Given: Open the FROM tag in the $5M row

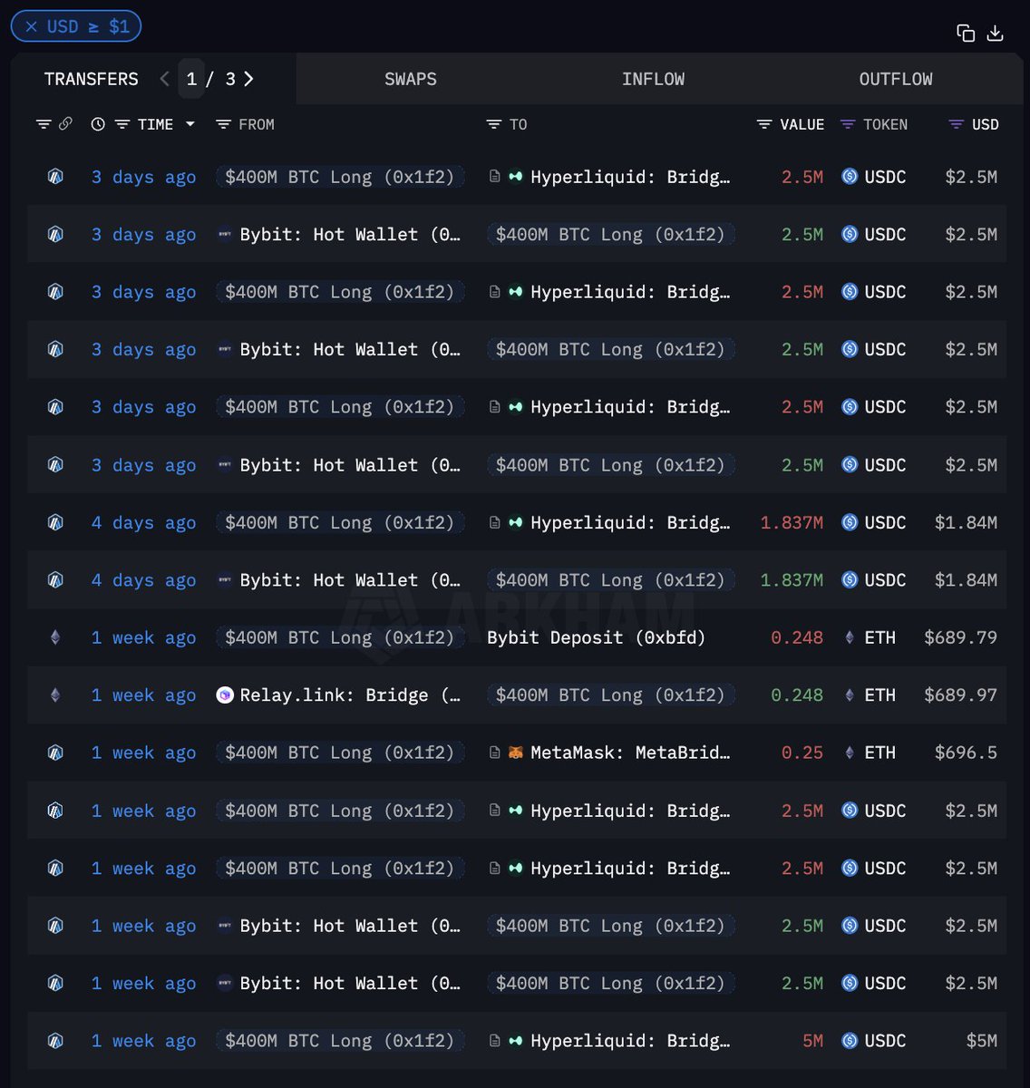Looking at the screenshot, I should pyautogui.click(x=340, y=1041).
